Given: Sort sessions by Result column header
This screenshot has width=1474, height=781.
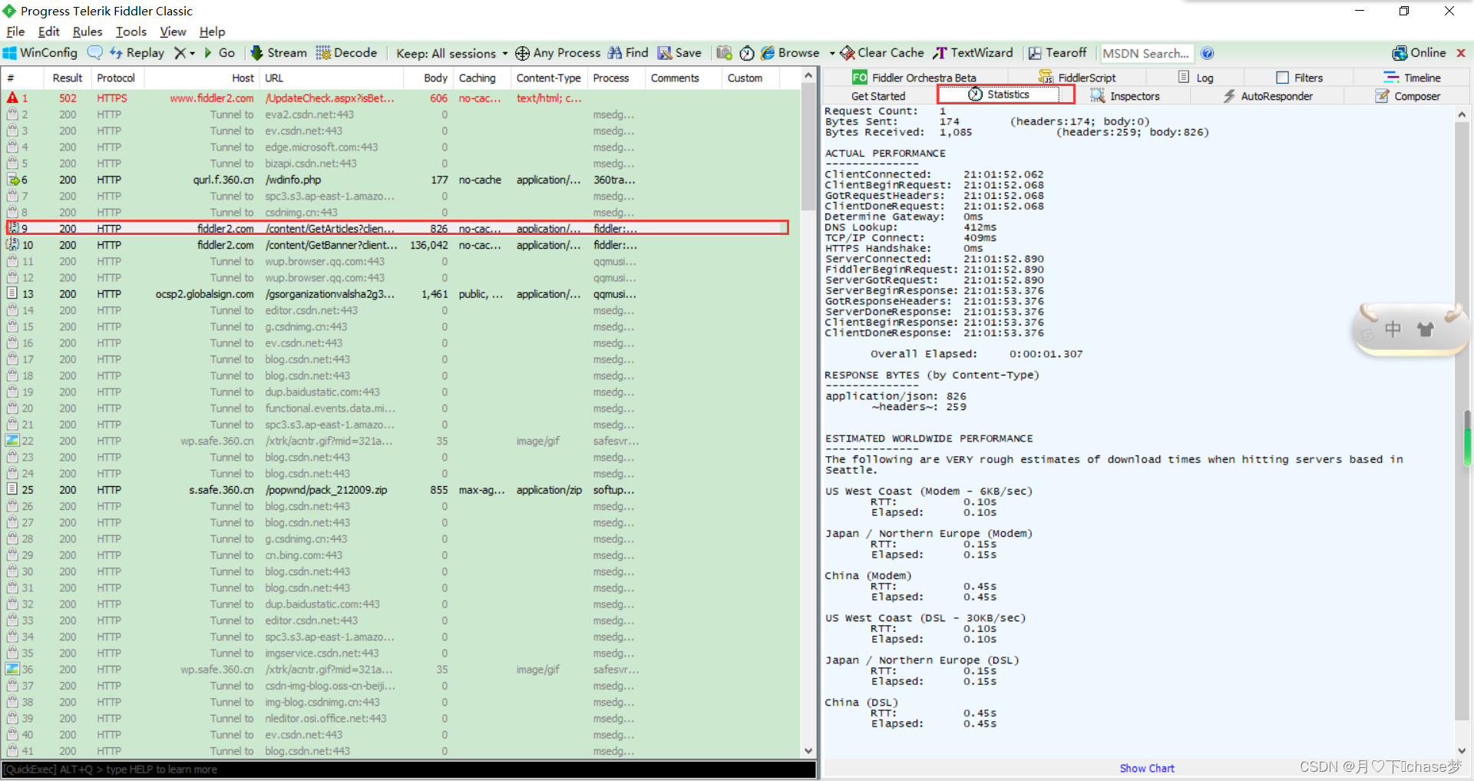Looking at the screenshot, I should click(x=68, y=78).
